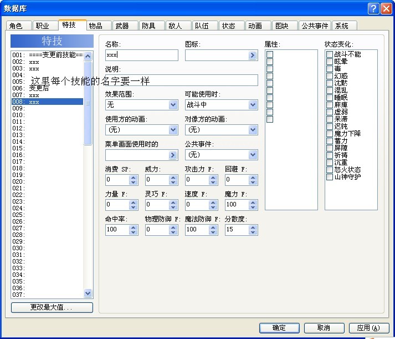Screen dimensions: 395x339
Task: Decrease 回避 F value
Action: pyautogui.click(x=253, y=183)
